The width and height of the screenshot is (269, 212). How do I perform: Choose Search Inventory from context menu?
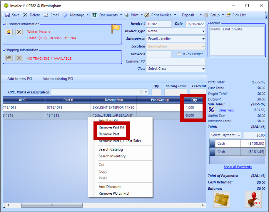[112, 156]
